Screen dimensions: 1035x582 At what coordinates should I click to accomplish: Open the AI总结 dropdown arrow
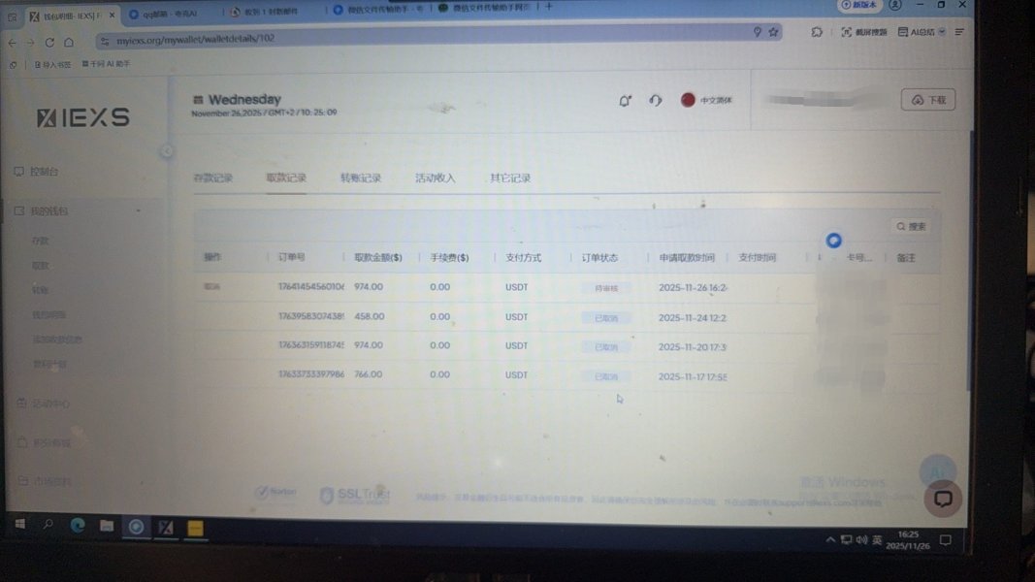tap(942, 32)
